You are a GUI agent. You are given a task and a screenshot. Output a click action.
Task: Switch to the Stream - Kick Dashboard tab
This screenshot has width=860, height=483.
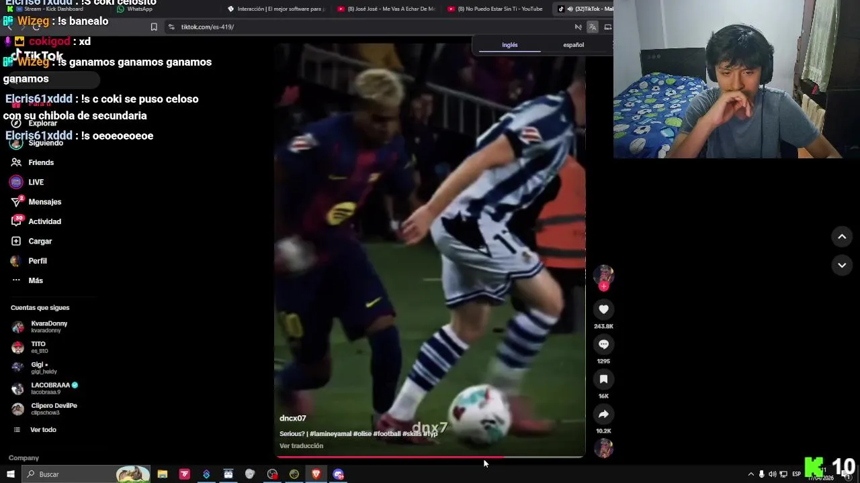(54, 9)
